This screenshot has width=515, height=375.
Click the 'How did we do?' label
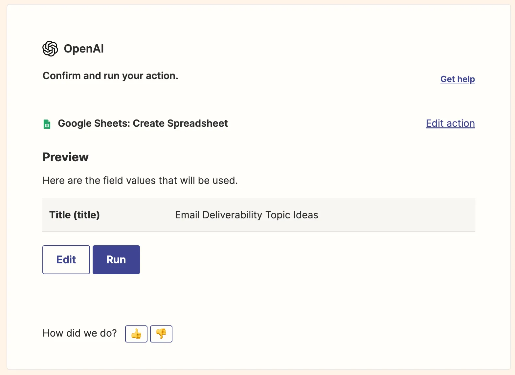coord(80,333)
